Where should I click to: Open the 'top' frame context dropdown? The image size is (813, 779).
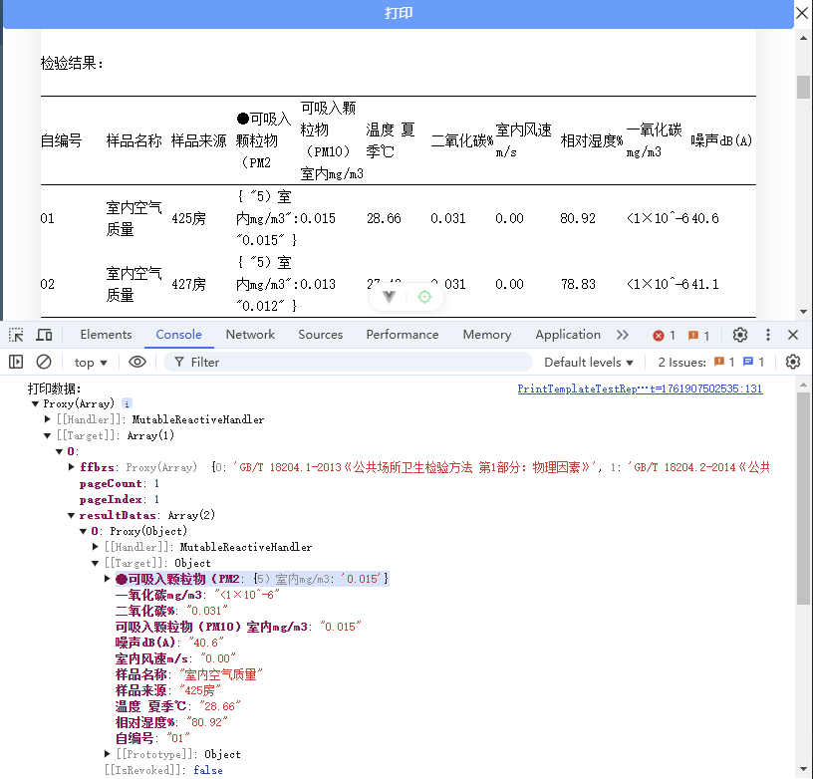91,362
